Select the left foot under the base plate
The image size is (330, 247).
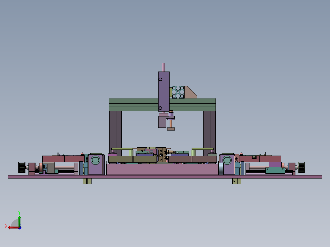(x=87, y=181)
